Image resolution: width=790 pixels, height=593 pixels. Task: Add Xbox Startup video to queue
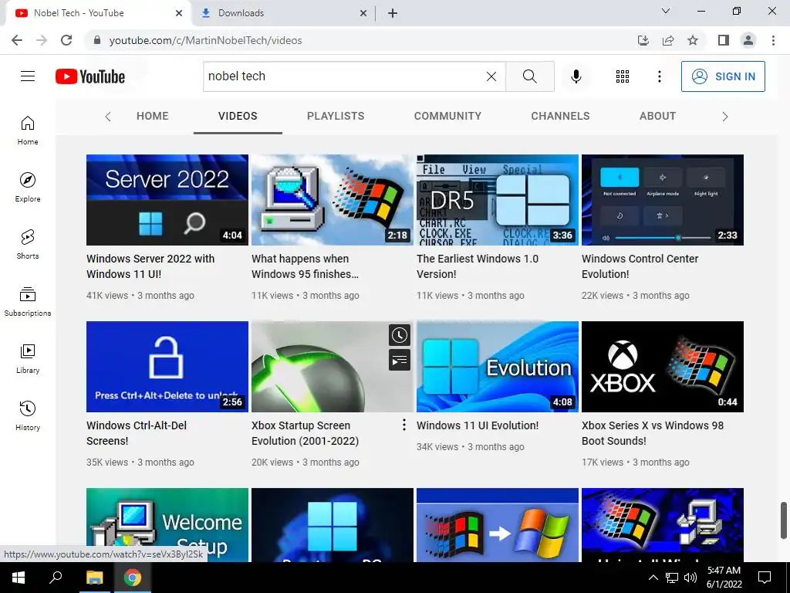tap(400, 360)
